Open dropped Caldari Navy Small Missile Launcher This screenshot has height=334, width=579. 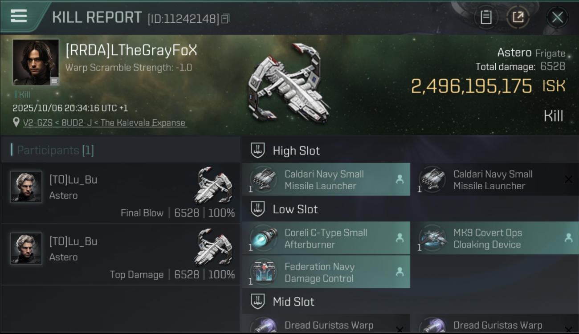[x=326, y=179]
